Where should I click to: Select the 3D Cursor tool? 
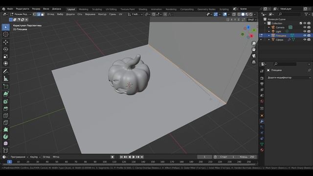5,34
